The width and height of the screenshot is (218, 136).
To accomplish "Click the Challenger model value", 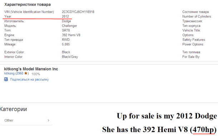I will pos(69,26).
